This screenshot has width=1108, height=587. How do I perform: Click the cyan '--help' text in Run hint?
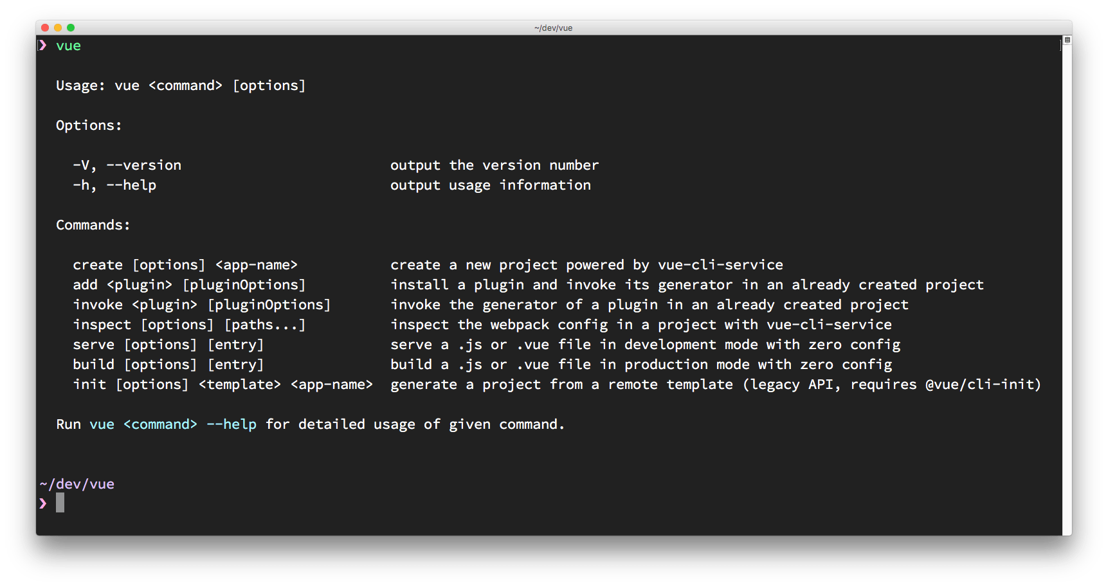(232, 424)
